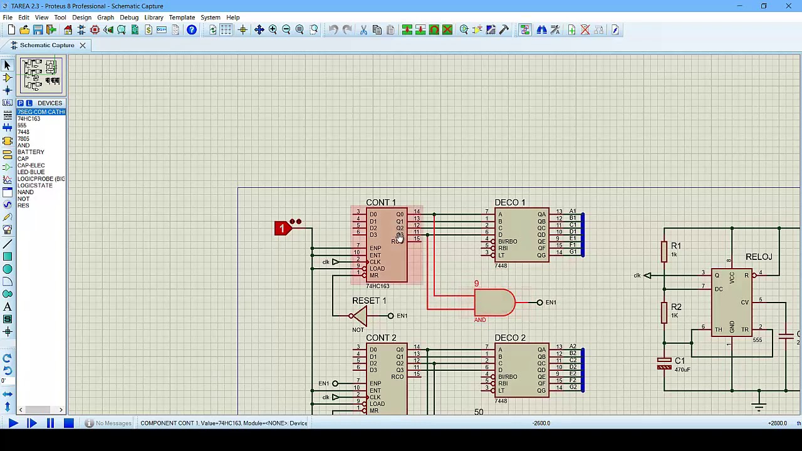Viewport: 802px width, 451px height.
Task: Select 74HC163 in the devices list
Action: click(x=41, y=118)
